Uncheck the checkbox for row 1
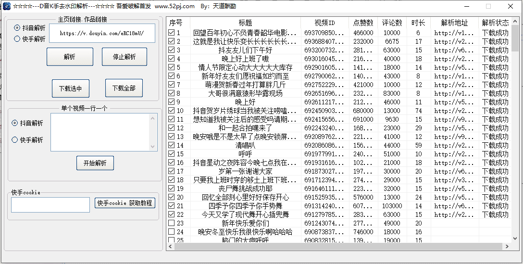Viewport: 523px width, 264px height. (172, 33)
